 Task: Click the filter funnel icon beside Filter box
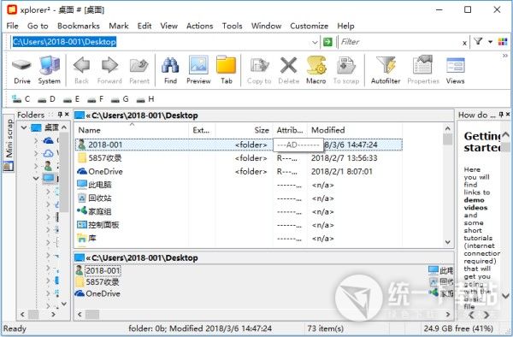[x=478, y=42]
